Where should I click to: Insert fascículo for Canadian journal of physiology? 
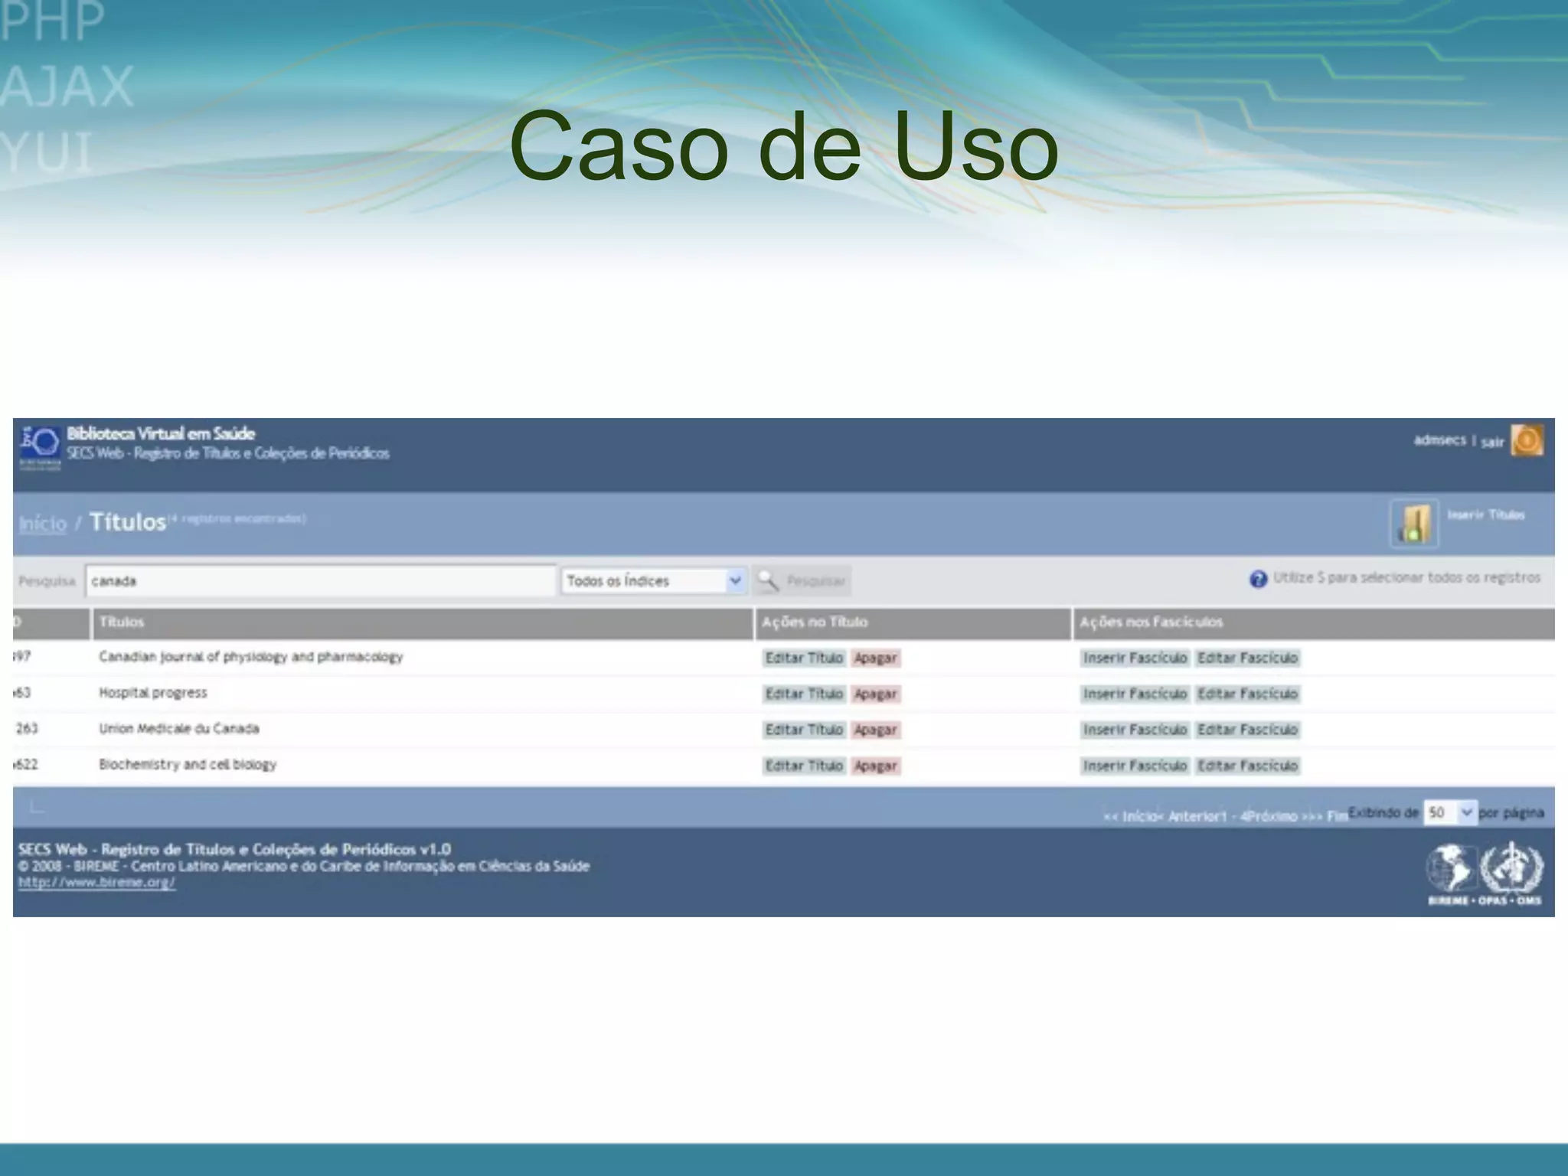tap(1135, 658)
